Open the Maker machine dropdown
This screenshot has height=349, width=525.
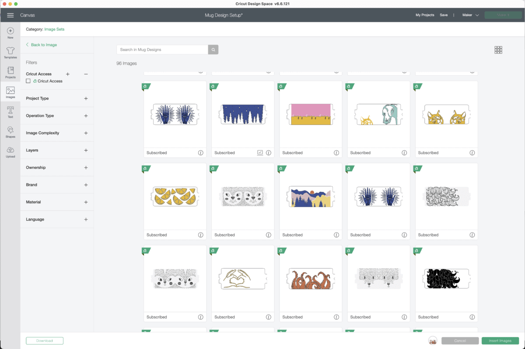point(470,15)
